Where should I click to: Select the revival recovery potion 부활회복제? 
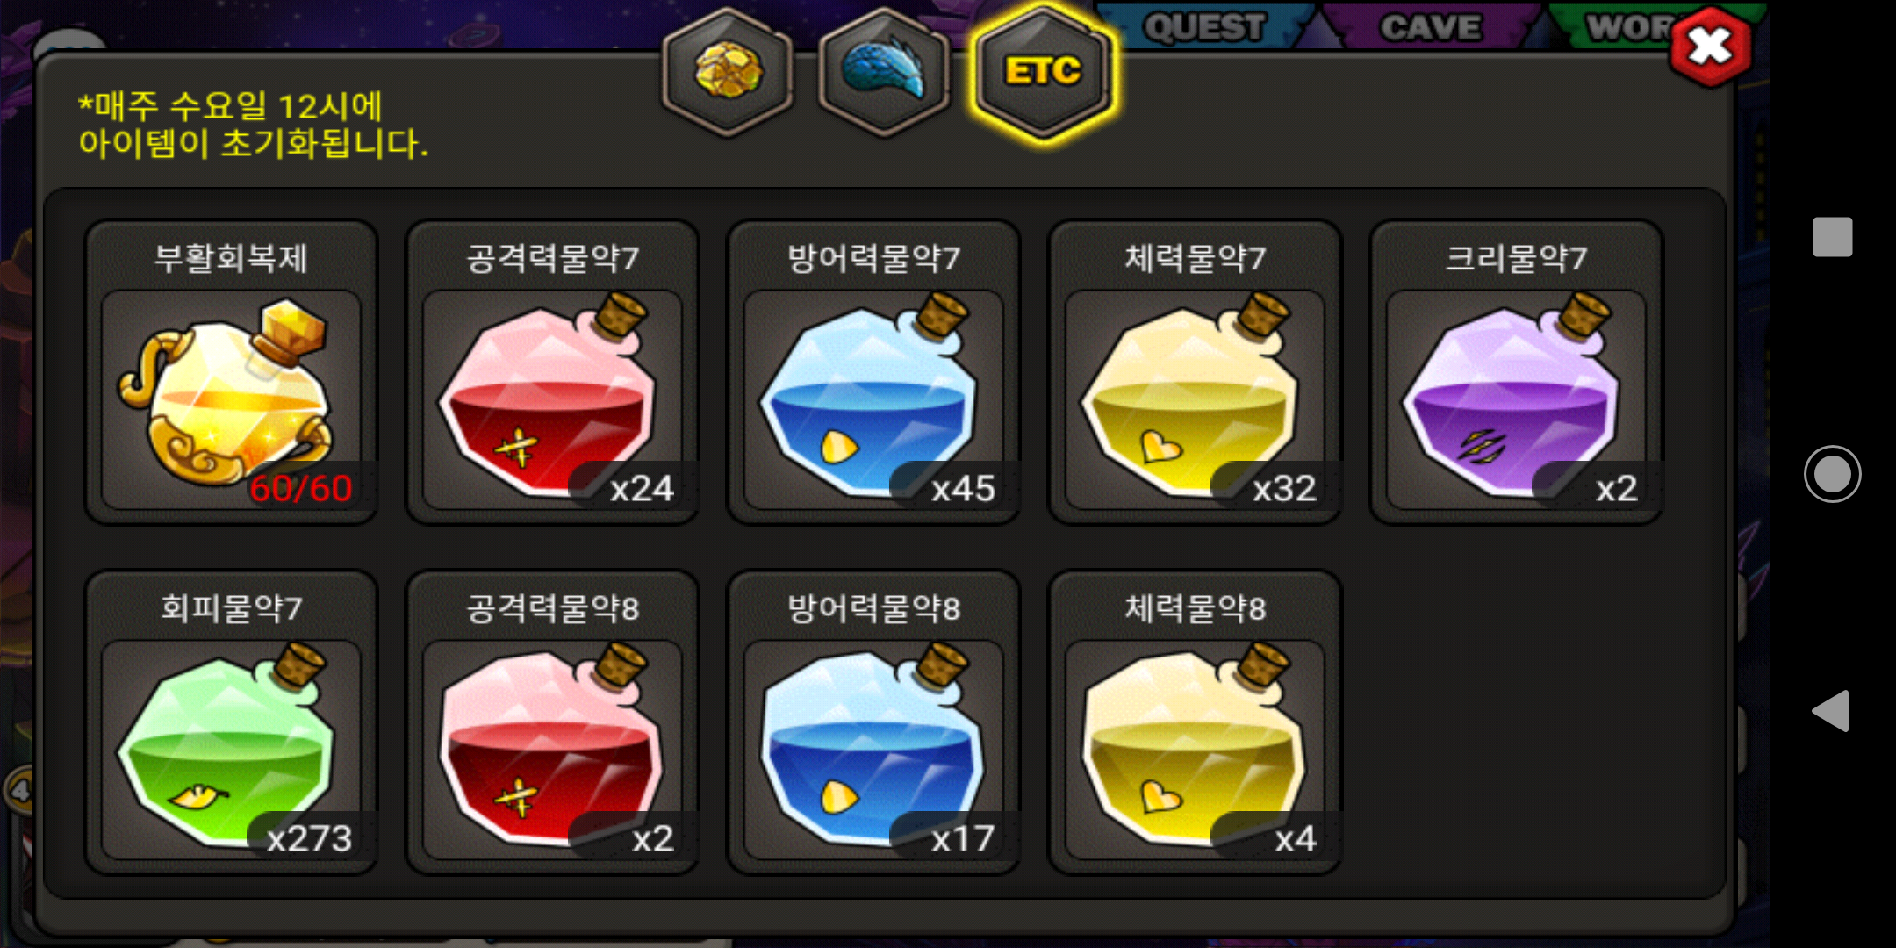tap(231, 372)
